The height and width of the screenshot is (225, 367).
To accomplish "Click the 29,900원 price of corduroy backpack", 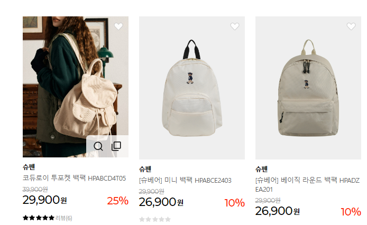I will [x=45, y=200].
